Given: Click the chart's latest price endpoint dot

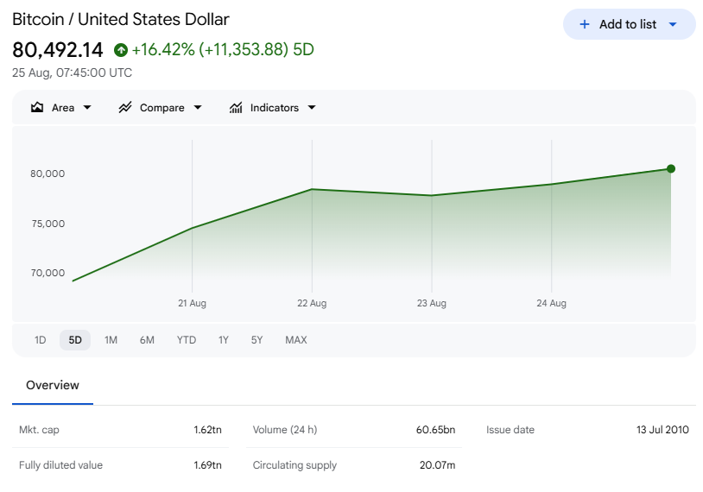Looking at the screenshot, I should click(671, 169).
